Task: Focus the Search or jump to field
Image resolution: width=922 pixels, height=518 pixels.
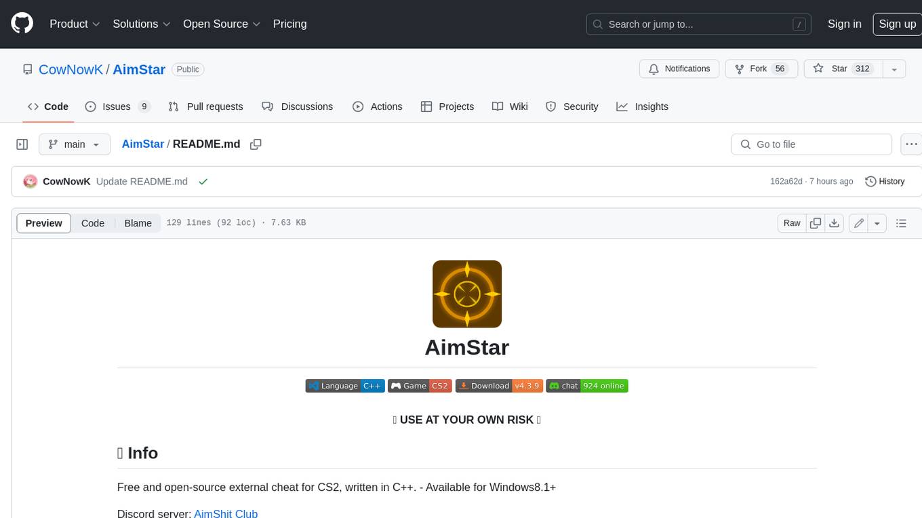Action: [x=700, y=24]
